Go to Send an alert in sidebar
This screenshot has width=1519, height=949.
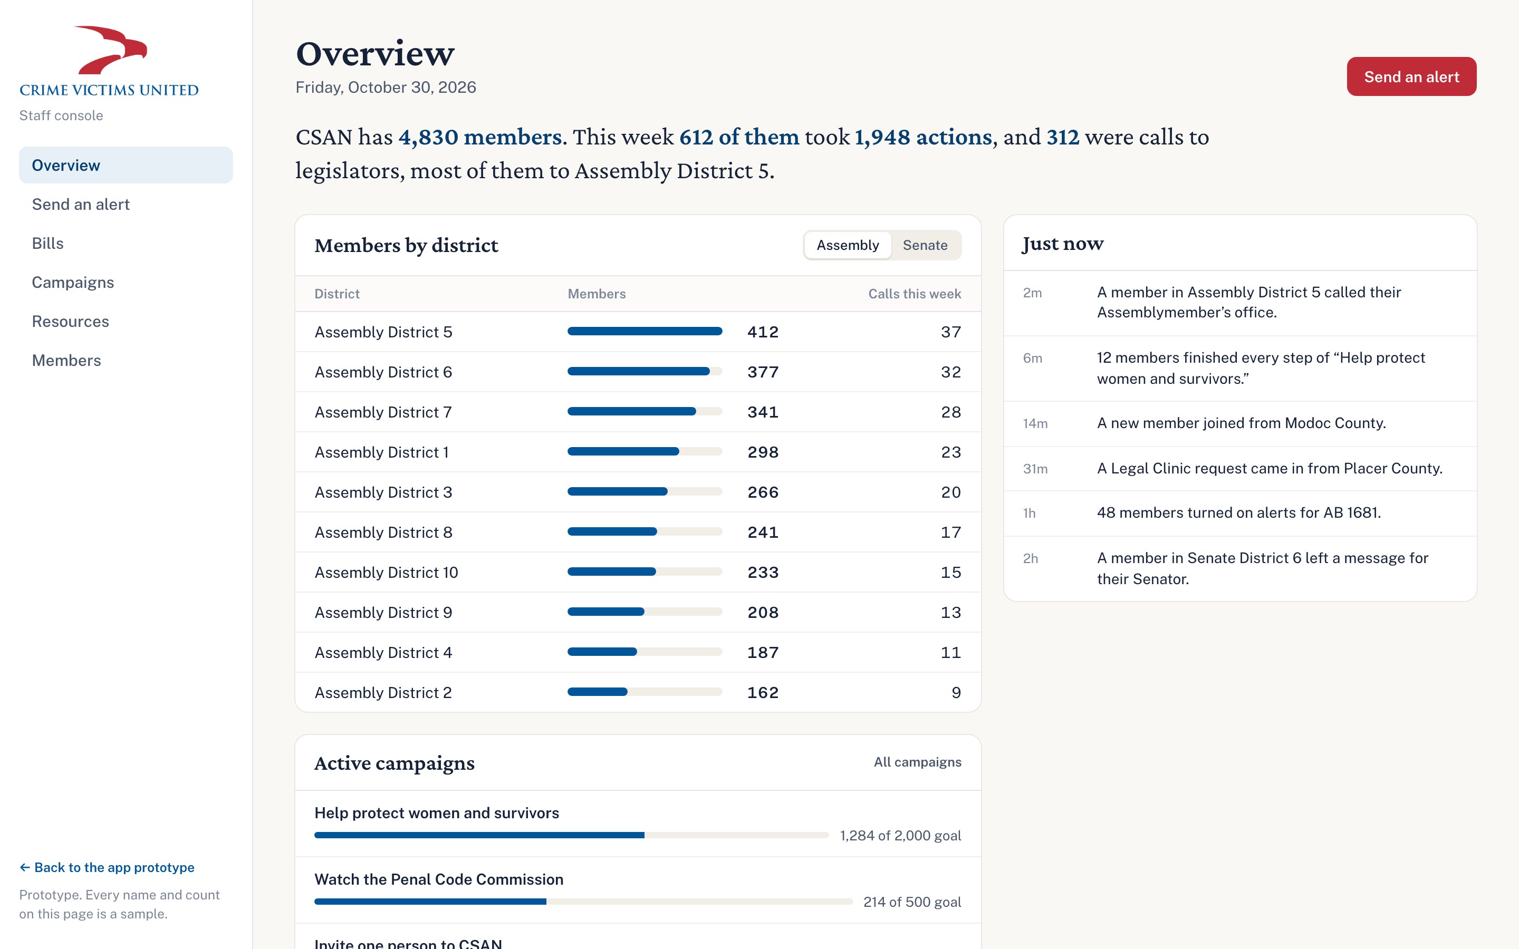point(126,204)
